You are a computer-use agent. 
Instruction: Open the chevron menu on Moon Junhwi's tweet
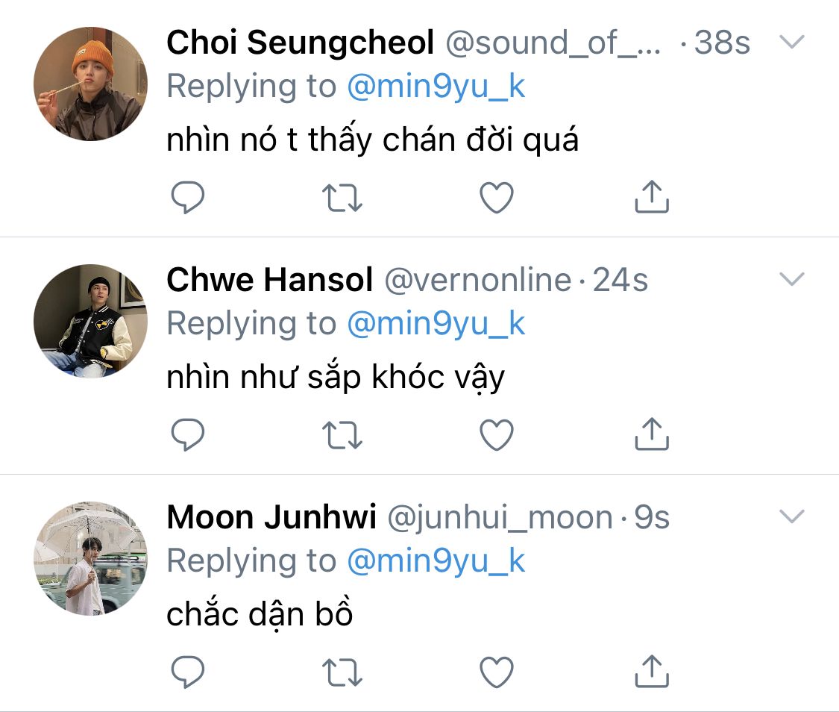click(791, 516)
